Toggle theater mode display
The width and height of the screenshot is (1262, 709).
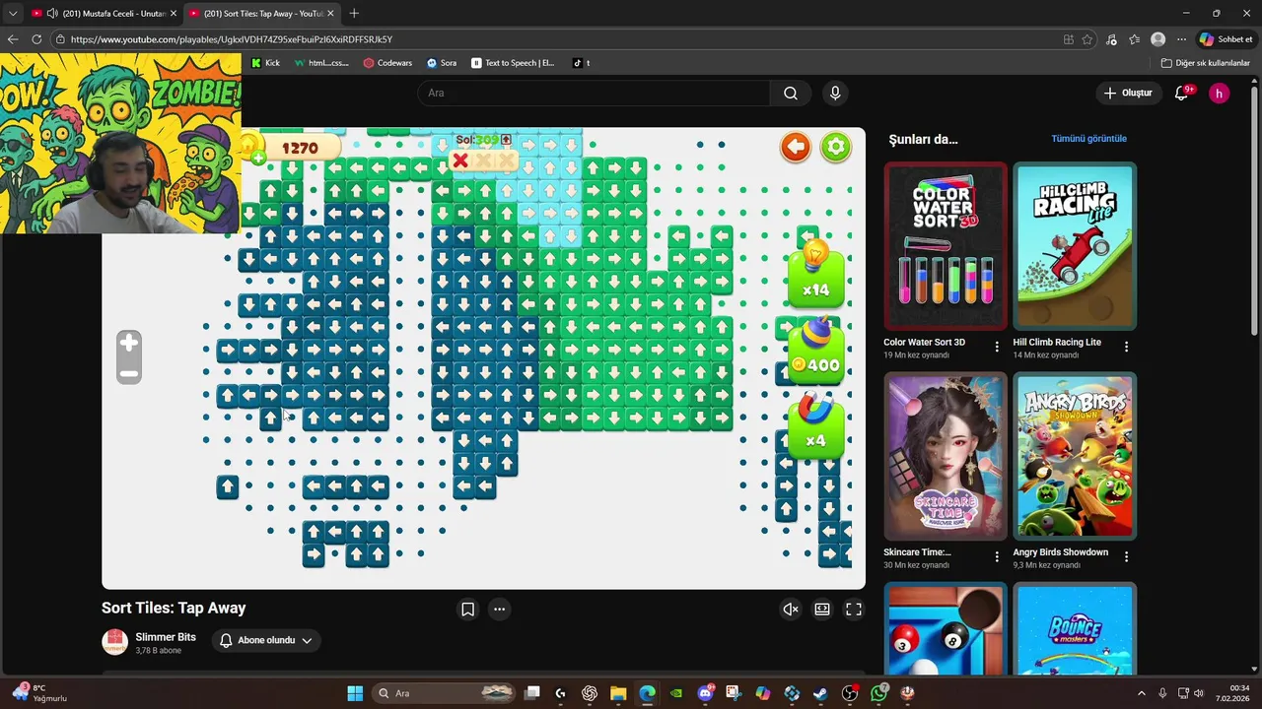pyautogui.click(x=822, y=610)
